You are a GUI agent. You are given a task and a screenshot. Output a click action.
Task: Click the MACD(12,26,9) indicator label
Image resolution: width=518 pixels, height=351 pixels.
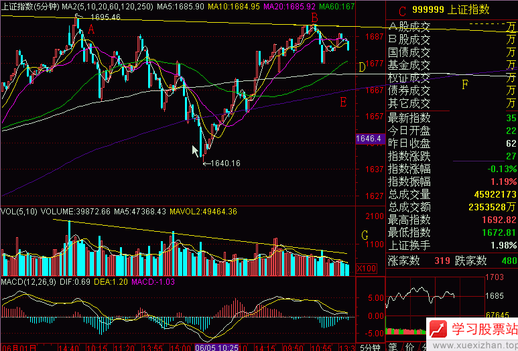pyautogui.click(x=28, y=282)
